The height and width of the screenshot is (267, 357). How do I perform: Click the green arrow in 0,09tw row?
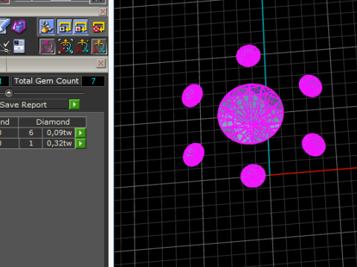(x=80, y=133)
